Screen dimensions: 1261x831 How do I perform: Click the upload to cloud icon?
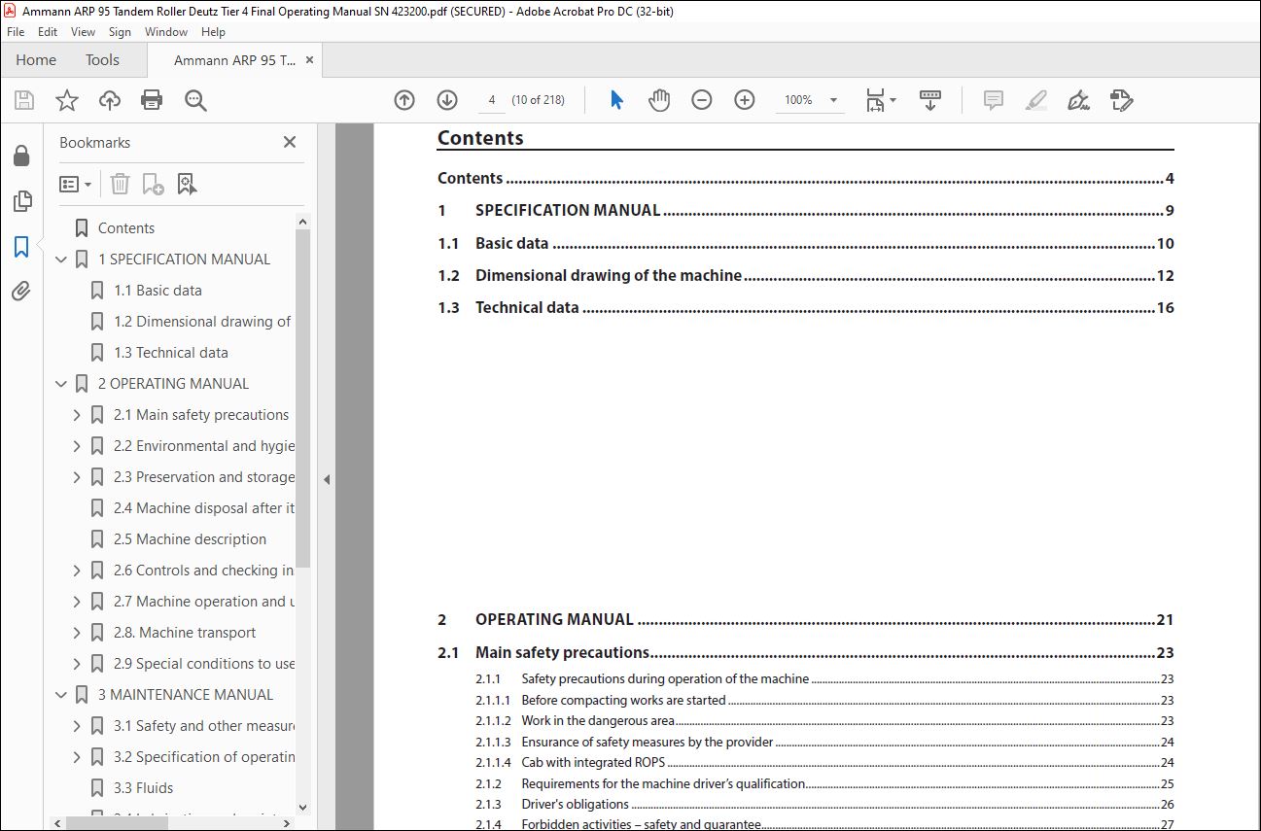[x=110, y=100]
